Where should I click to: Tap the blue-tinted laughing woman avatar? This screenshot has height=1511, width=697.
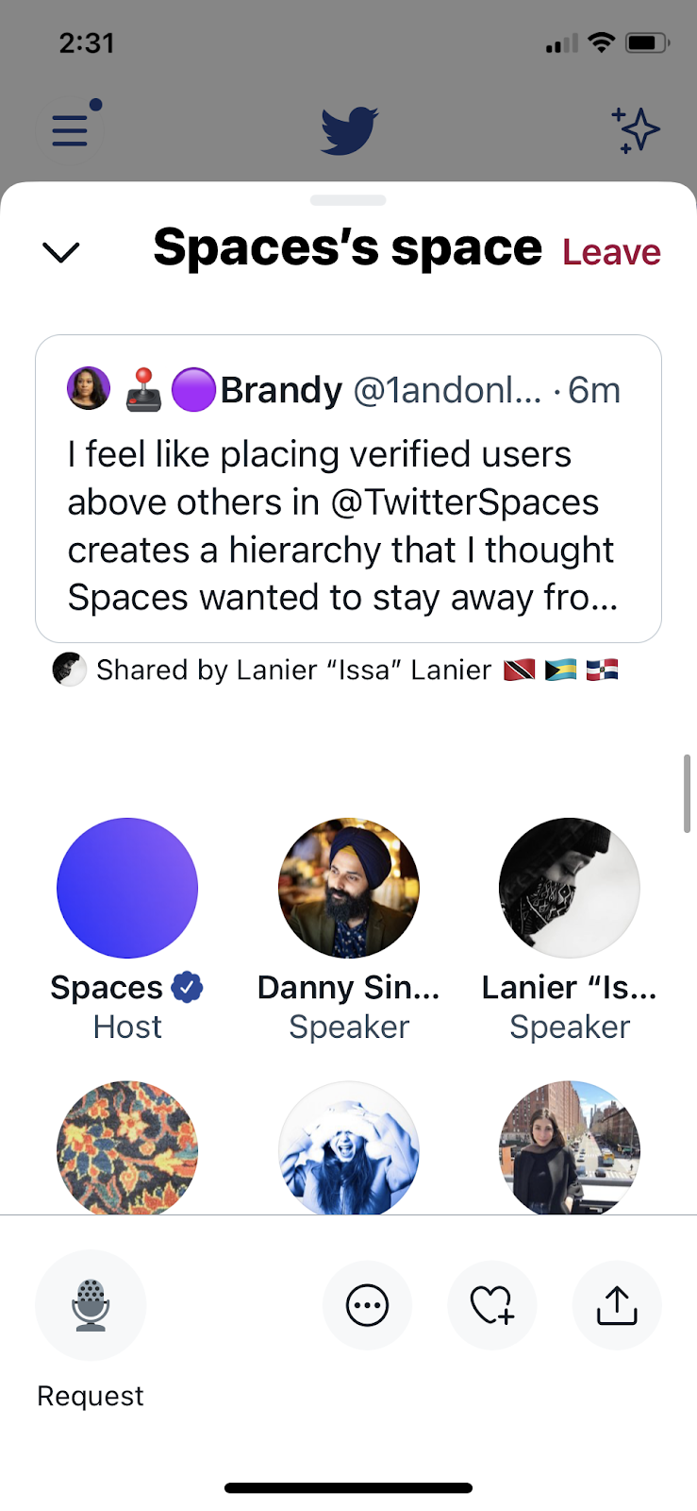coord(349,1149)
